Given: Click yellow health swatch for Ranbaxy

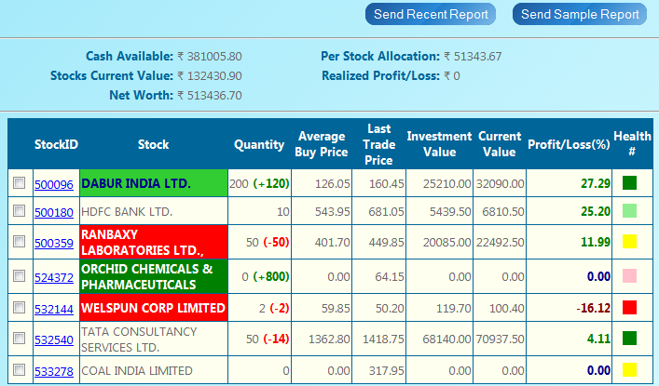Looking at the screenshot, I should click(629, 241).
